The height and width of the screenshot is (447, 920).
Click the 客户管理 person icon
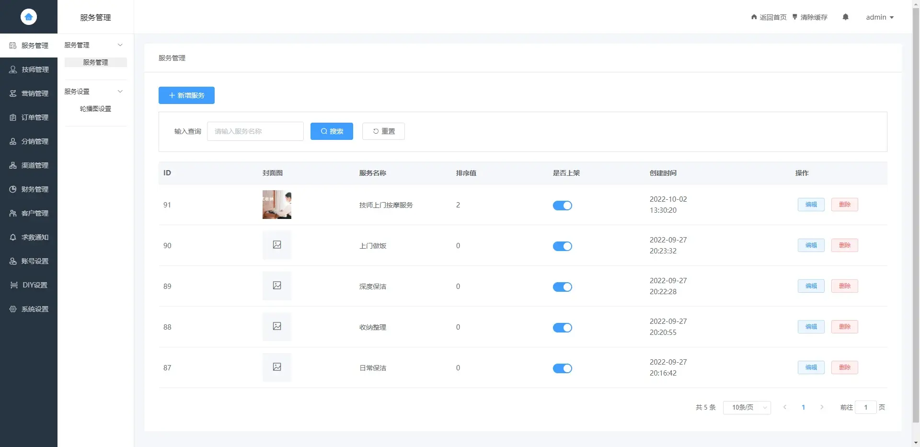(13, 213)
